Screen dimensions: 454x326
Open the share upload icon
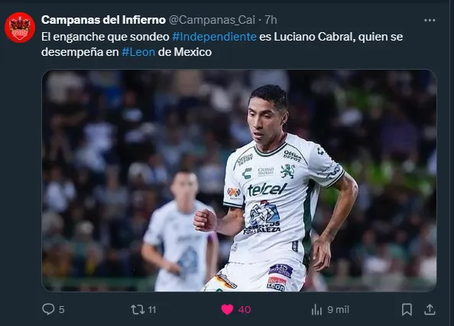pos(430,309)
